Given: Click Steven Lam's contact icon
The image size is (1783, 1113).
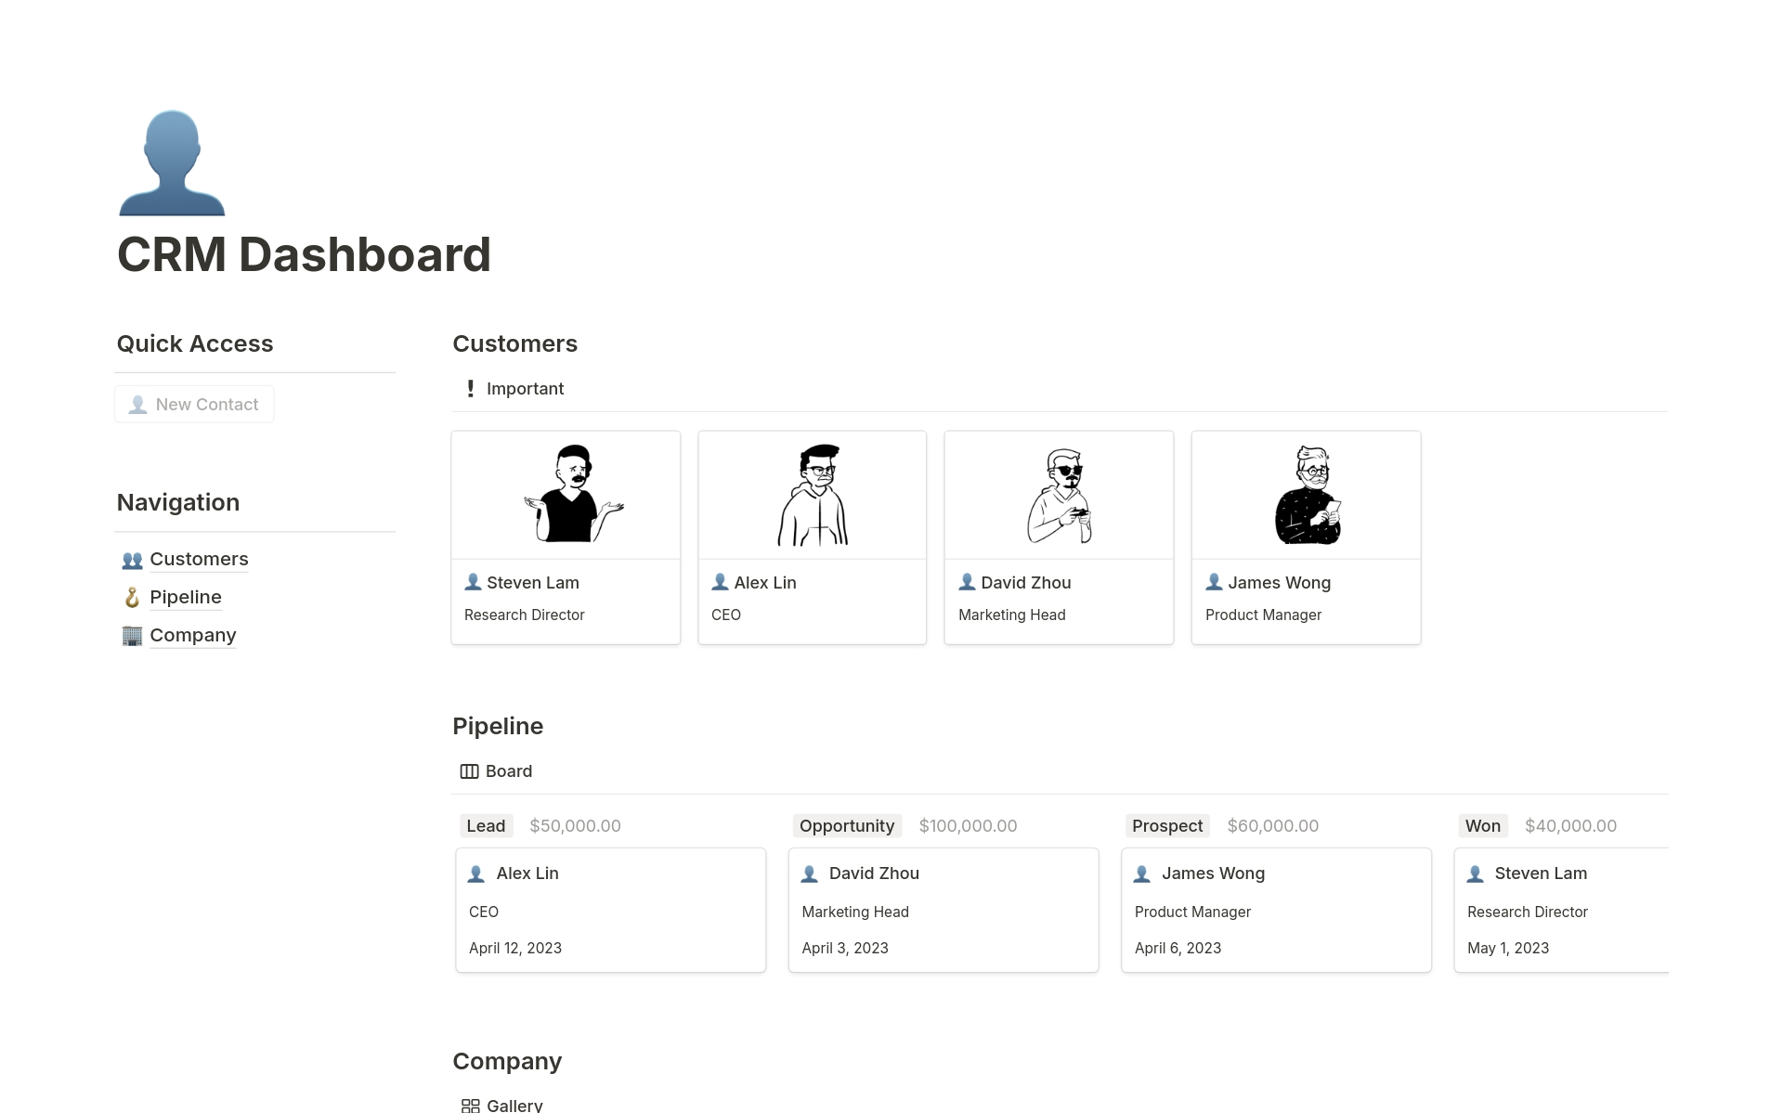Looking at the screenshot, I should [474, 581].
